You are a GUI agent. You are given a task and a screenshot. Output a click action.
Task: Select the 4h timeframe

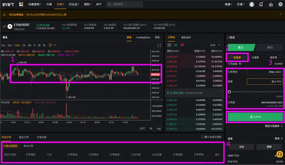click(x=30, y=45)
